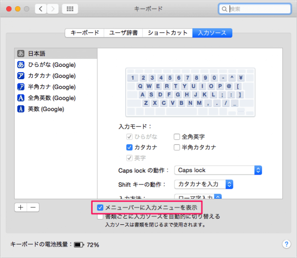Enable the 半角カタカナ input mode

coord(177,147)
